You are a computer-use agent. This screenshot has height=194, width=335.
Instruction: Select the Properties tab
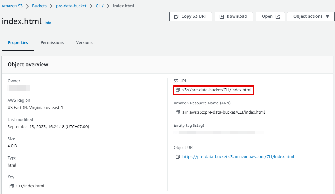[18, 42]
